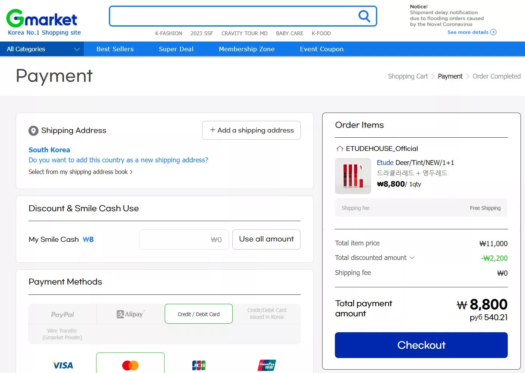Click the South Korea country text

(49, 150)
